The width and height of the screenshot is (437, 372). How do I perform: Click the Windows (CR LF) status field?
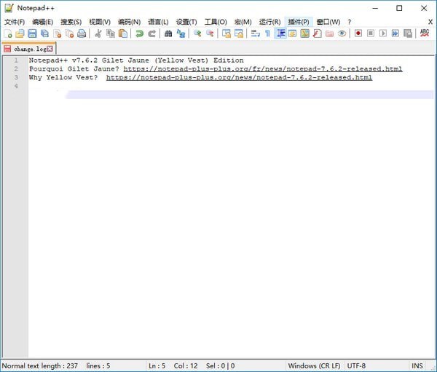click(314, 365)
